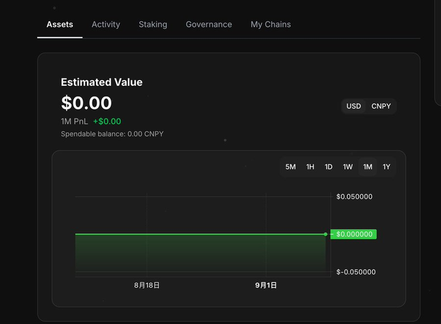This screenshot has height=324, width=441.
Task: Set chart range to 1Y
Action: [386, 167]
